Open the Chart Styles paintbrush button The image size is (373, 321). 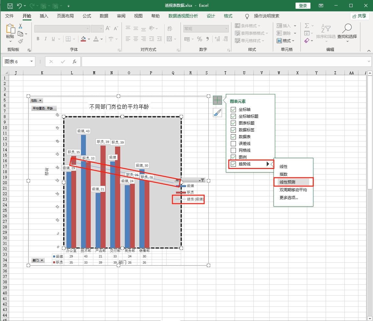coord(217,113)
